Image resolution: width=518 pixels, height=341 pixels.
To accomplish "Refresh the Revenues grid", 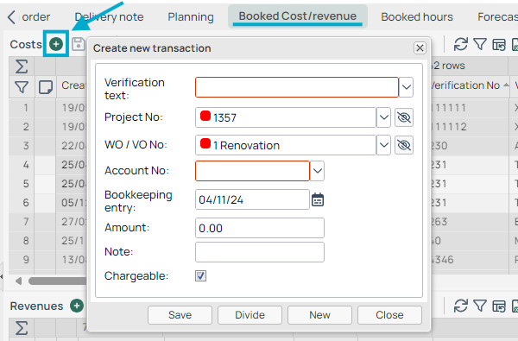I will [x=460, y=306].
